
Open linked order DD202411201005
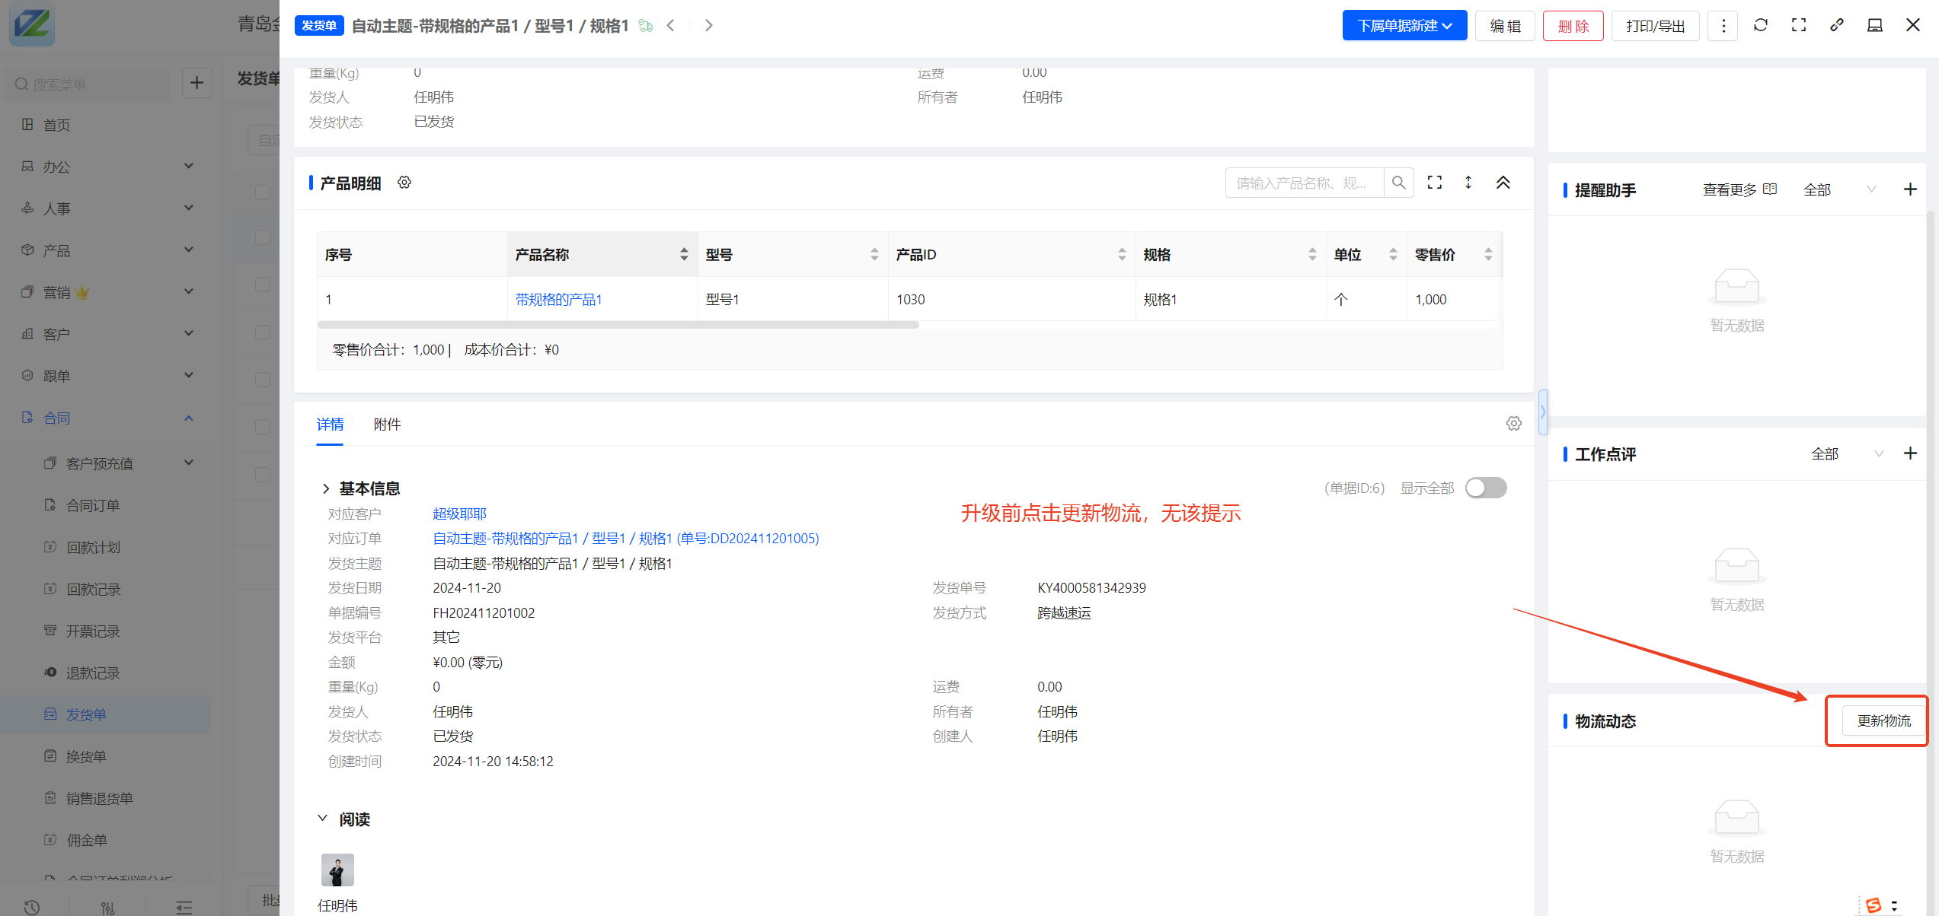(625, 539)
